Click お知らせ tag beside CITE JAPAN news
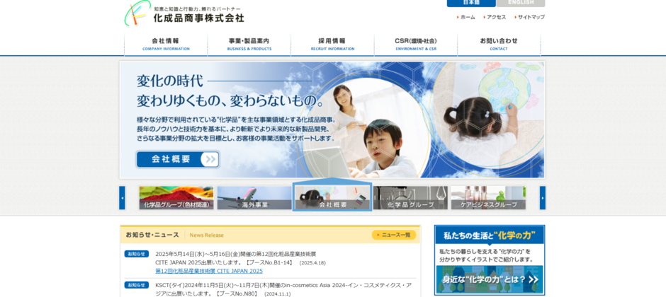Image resolution: width=666 pixels, height=297 pixels. click(x=136, y=254)
